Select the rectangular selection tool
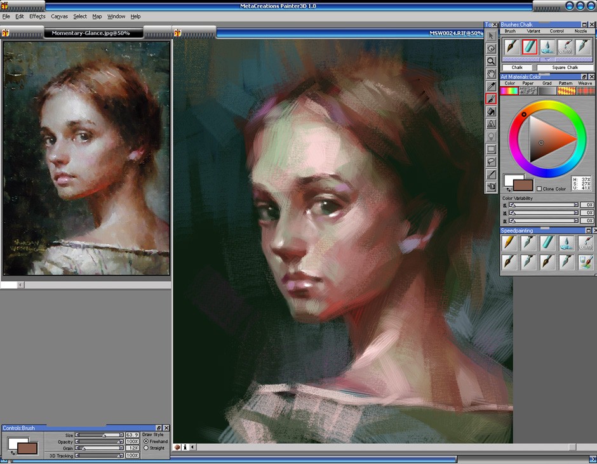The width and height of the screenshot is (597, 464). (x=491, y=149)
